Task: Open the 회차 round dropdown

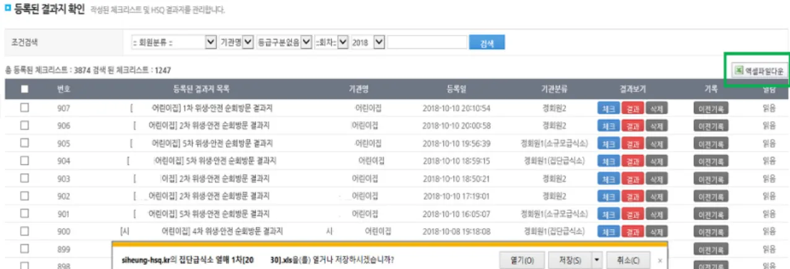Action: coord(331,42)
